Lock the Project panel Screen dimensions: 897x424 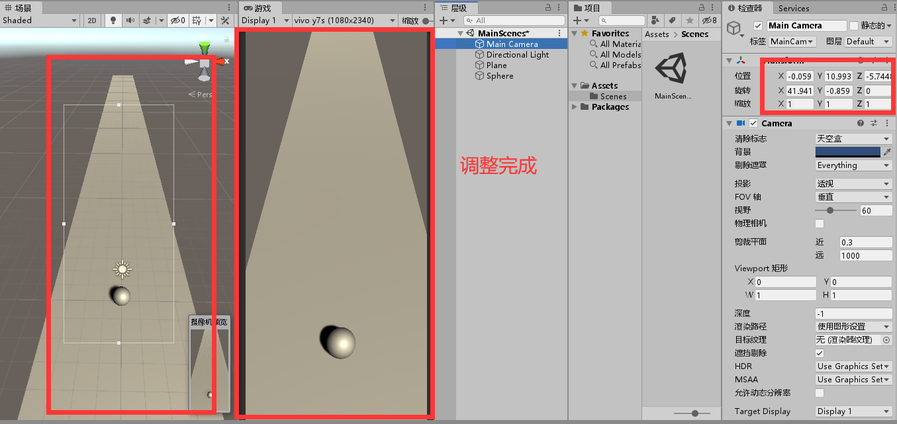tap(702, 7)
